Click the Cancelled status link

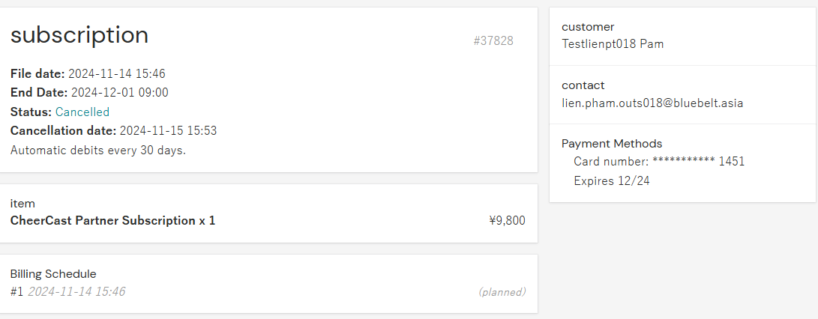(x=82, y=112)
